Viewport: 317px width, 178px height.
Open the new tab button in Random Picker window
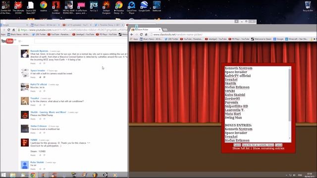[x=165, y=30]
